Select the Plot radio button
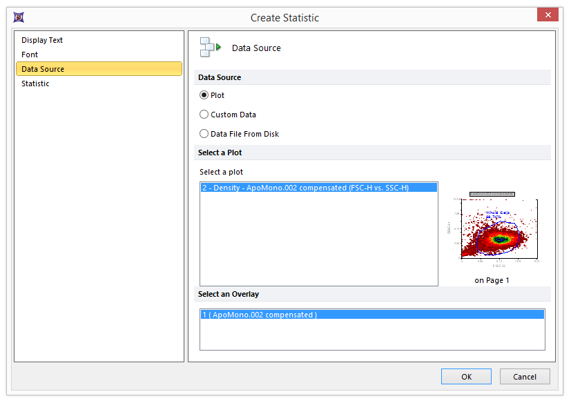571x403 pixels. click(x=204, y=95)
